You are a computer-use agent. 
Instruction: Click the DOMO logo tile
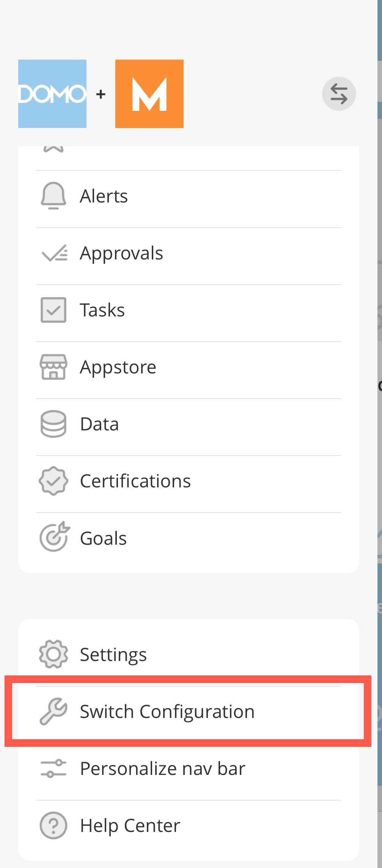(52, 94)
